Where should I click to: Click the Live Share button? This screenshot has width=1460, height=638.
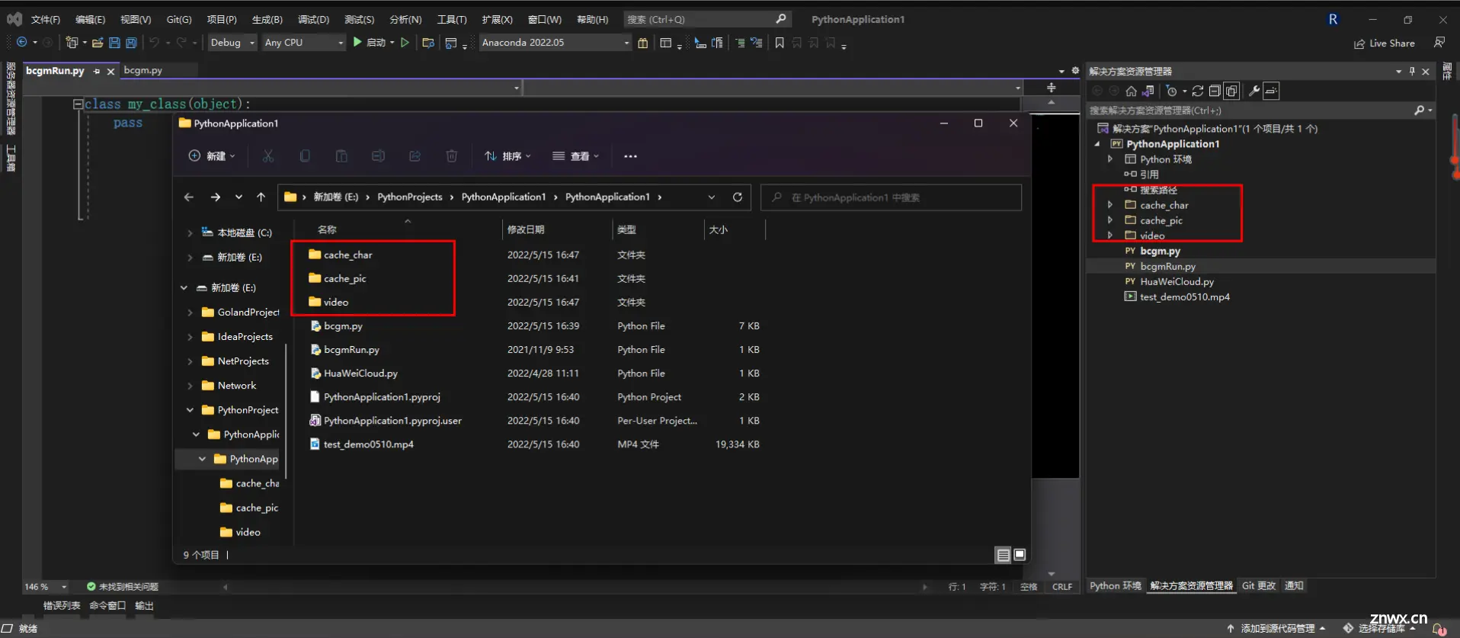coord(1385,43)
